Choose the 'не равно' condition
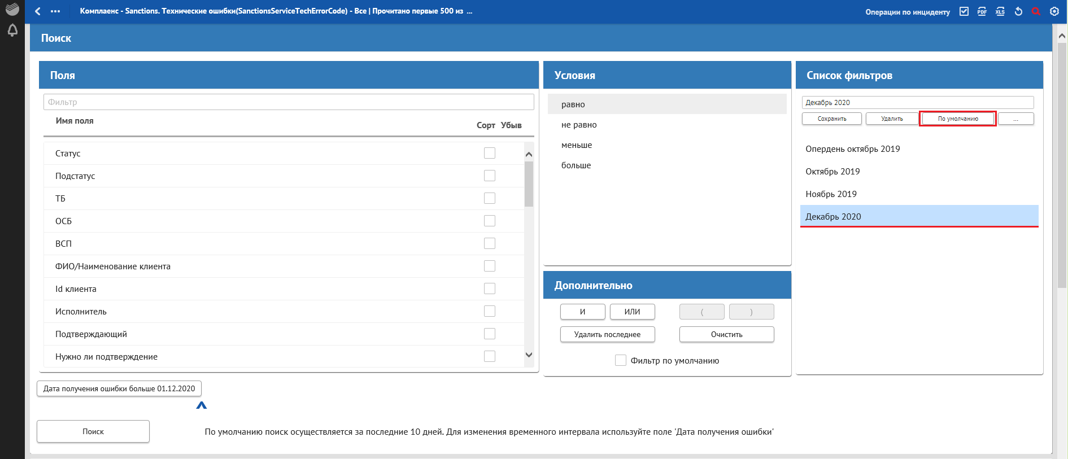This screenshot has height=459, width=1068. coord(579,125)
